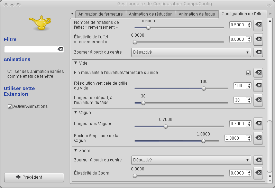Viewport: 275px width, 188px height.
Task: Click Facteur Amplitude de la Vague slider handle
Action: point(203,141)
